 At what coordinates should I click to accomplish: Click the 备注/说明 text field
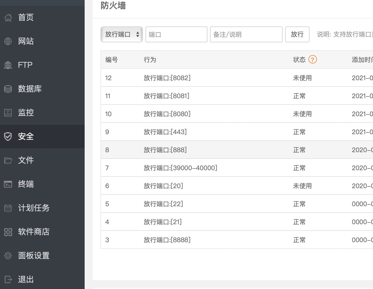[246, 34]
